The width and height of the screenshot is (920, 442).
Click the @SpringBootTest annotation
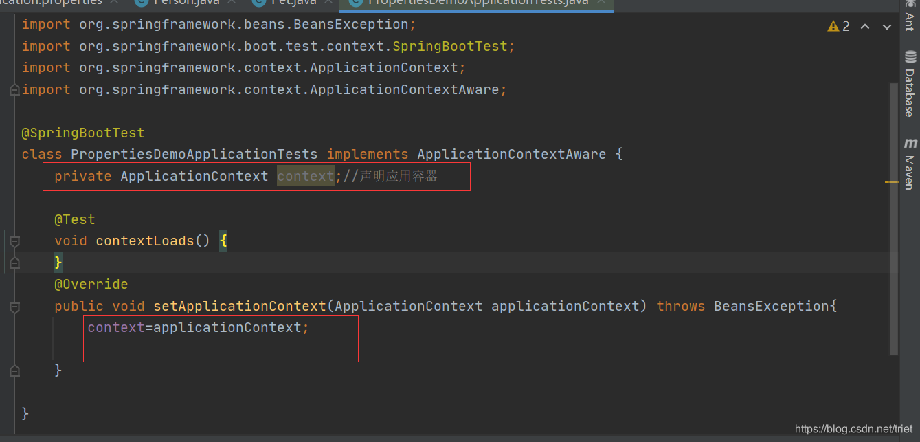tap(83, 133)
